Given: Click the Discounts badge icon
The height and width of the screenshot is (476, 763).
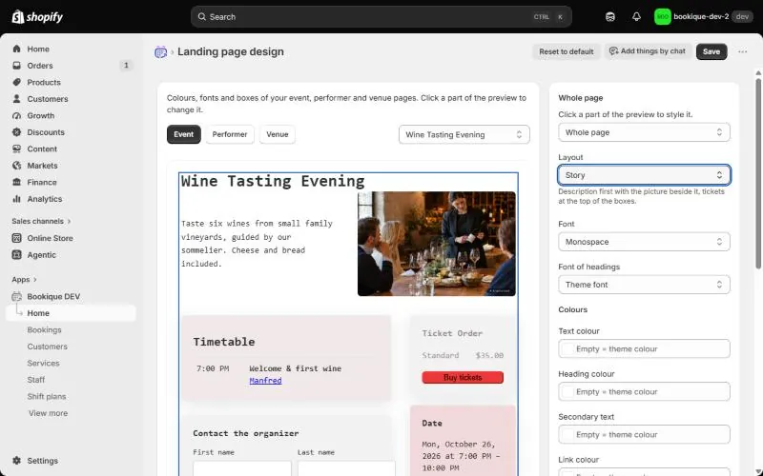Looking at the screenshot, I should coord(16,132).
